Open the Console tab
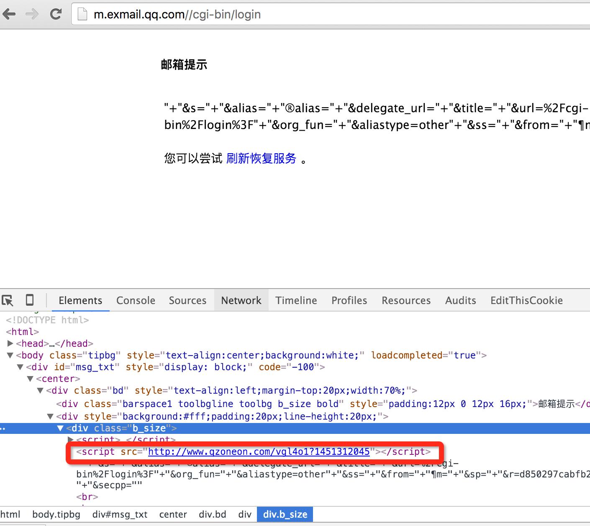The image size is (590, 526). [x=136, y=300]
